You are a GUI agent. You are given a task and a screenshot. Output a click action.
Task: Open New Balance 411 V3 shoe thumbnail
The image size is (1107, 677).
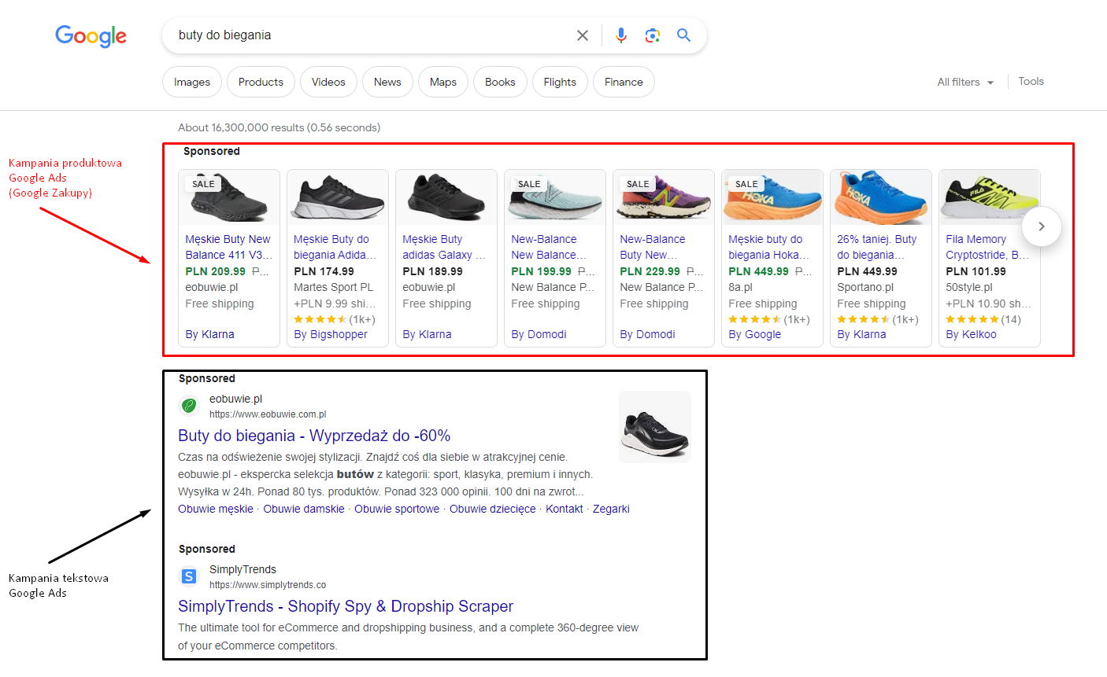tap(229, 197)
